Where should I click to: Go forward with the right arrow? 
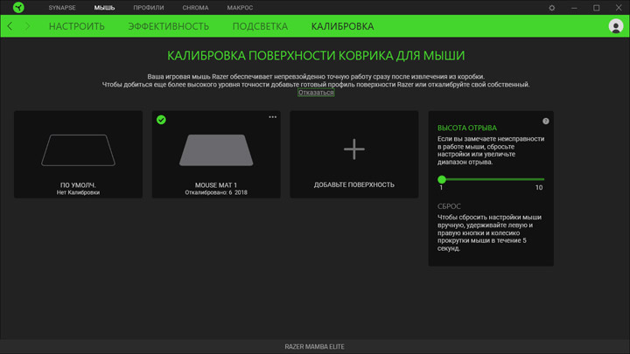click(27, 26)
